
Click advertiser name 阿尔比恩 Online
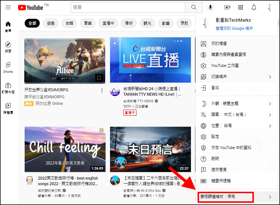[49, 103]
